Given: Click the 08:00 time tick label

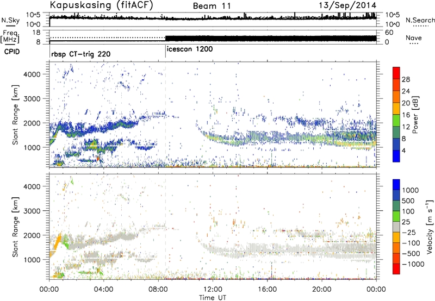Looking at the screenshot, I should tap(158, 290).
